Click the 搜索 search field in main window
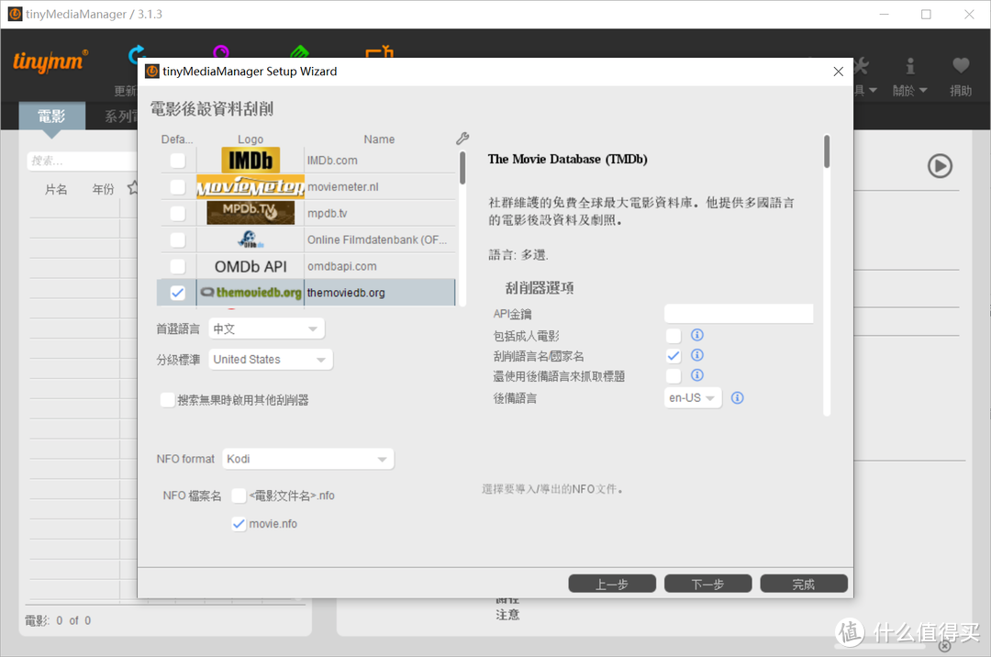The height and width of the screenshot is (657, 991). [82, 161]
